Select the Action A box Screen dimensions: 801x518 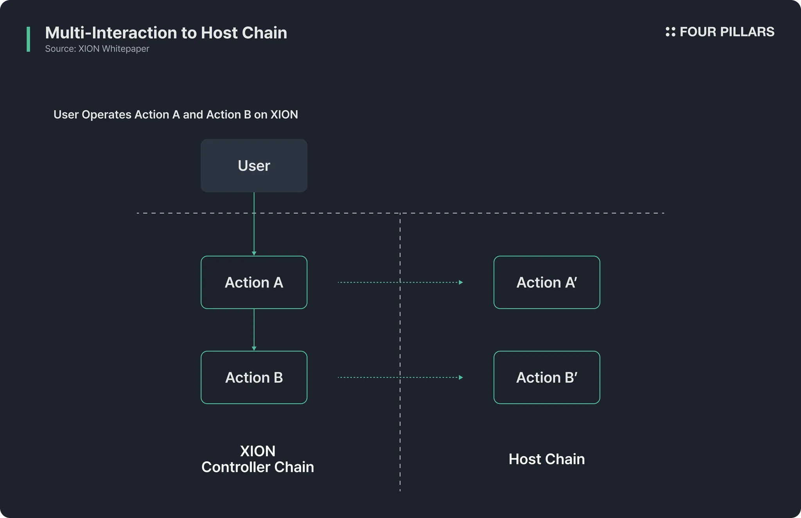tap(254, 282)
